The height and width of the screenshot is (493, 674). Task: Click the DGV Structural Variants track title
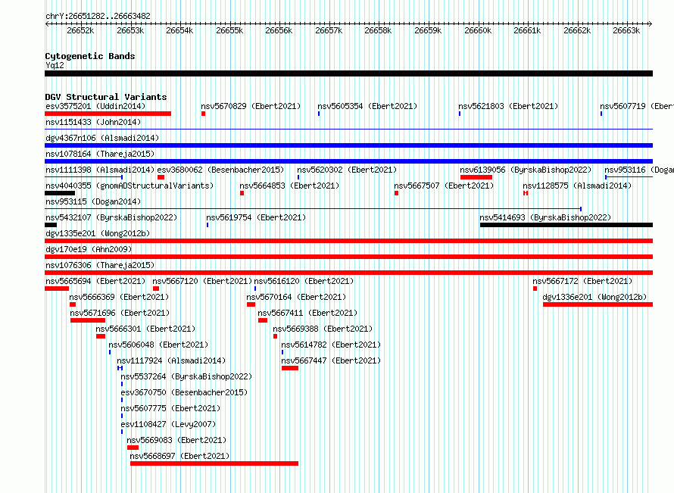tap(106, 97)
